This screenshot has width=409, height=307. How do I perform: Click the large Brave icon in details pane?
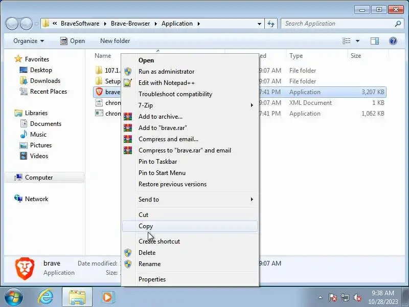click(x=25, y=269)
